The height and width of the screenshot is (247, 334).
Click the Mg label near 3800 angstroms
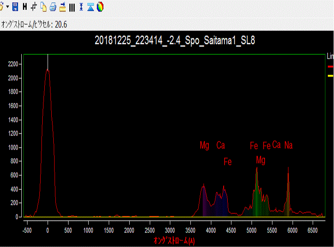[x=204, y=145]
